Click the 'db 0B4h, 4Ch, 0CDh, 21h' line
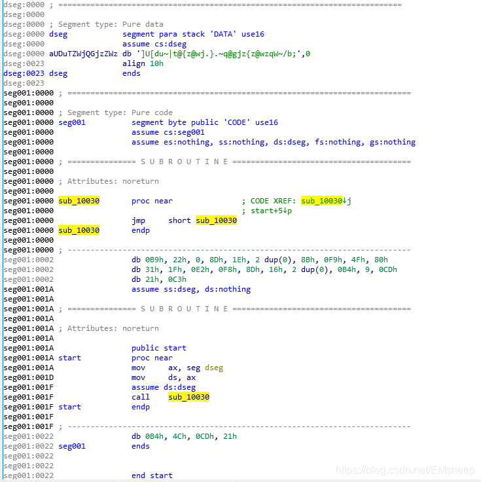 (184, 436)
